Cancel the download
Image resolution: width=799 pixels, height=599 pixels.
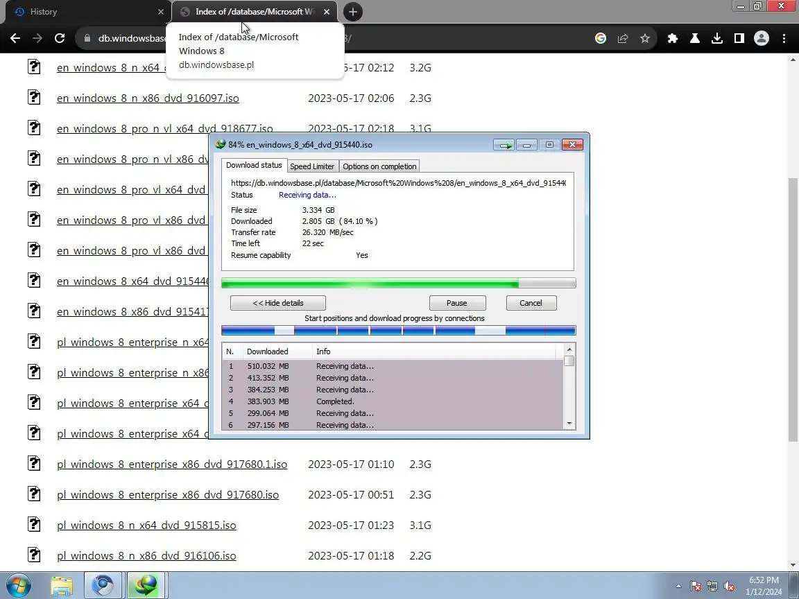pos(531,303)
